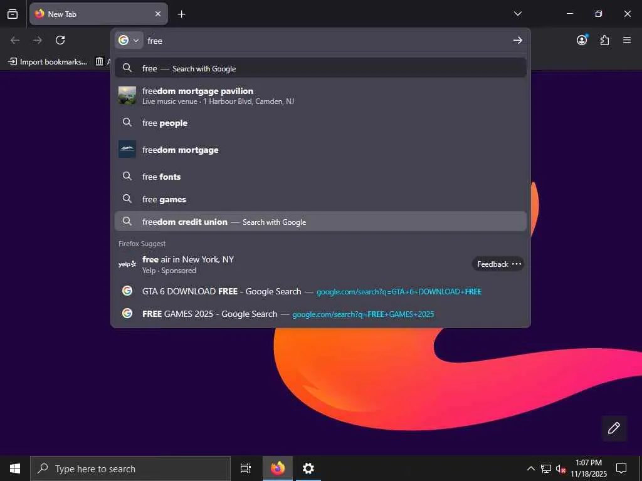
Task: Open the Firefox View tab list icon
Action: coord(13,14)
